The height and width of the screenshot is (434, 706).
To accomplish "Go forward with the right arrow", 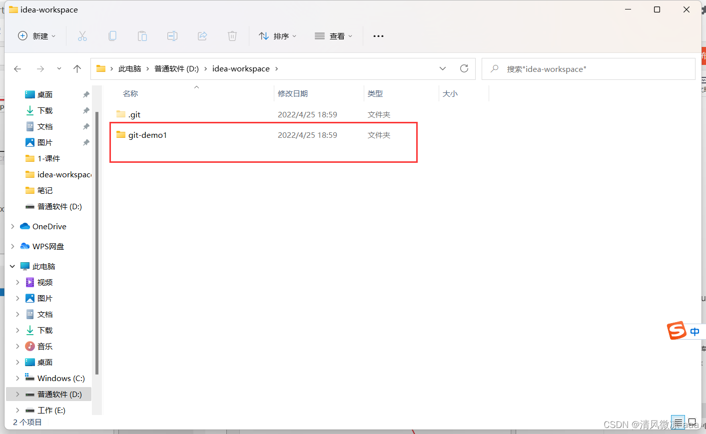I will coord(40,69).
